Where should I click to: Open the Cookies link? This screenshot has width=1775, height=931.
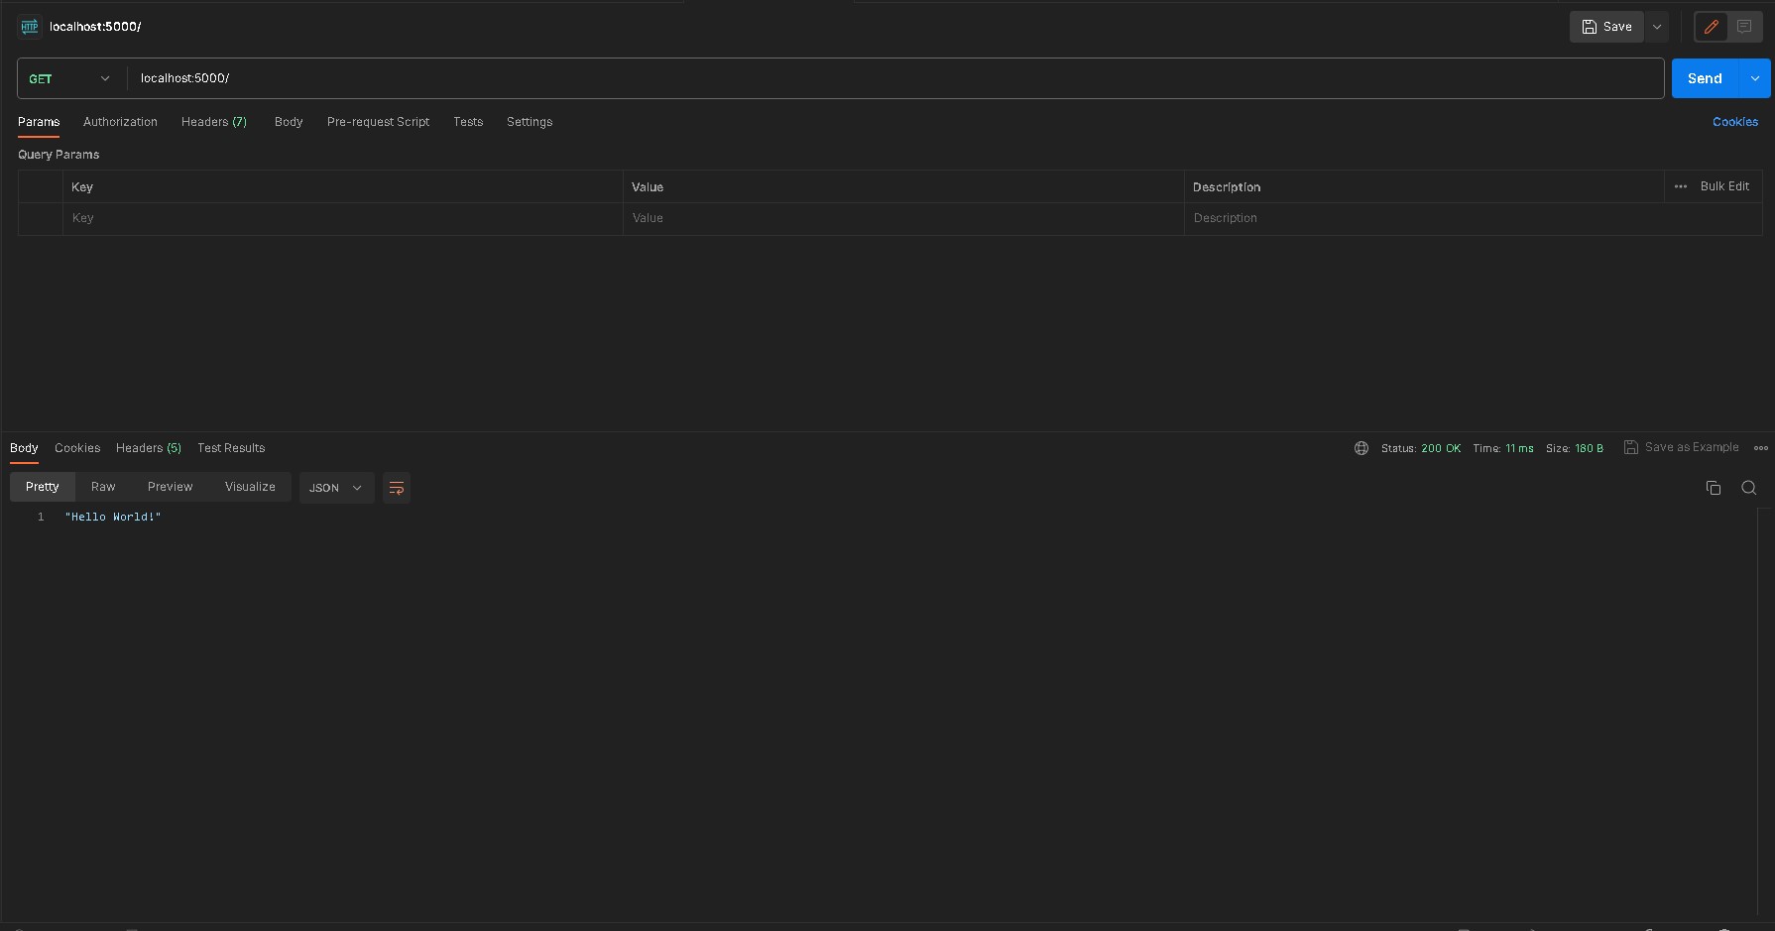click(x=1734, y=122)
